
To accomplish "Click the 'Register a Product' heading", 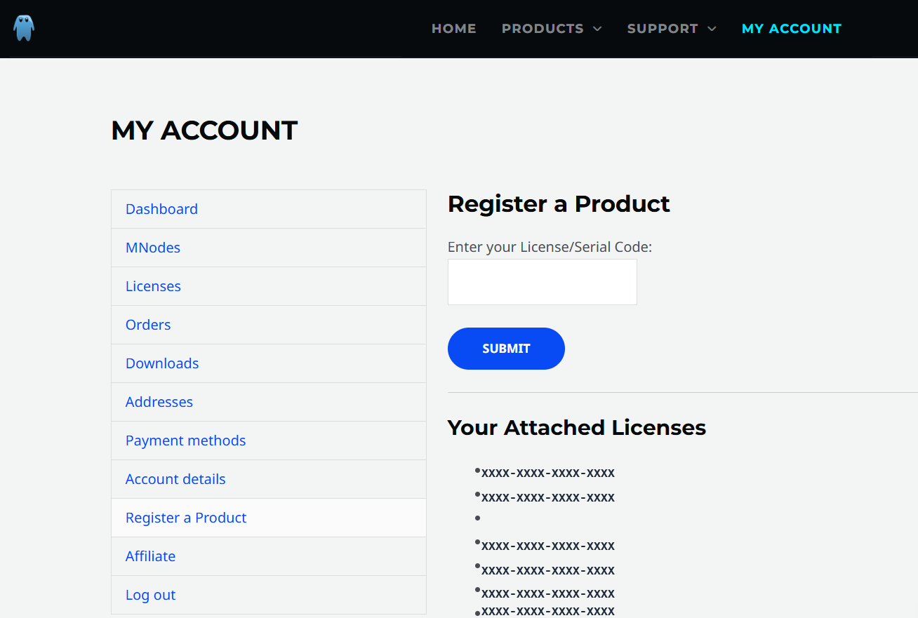I will [x=559, y=204].
